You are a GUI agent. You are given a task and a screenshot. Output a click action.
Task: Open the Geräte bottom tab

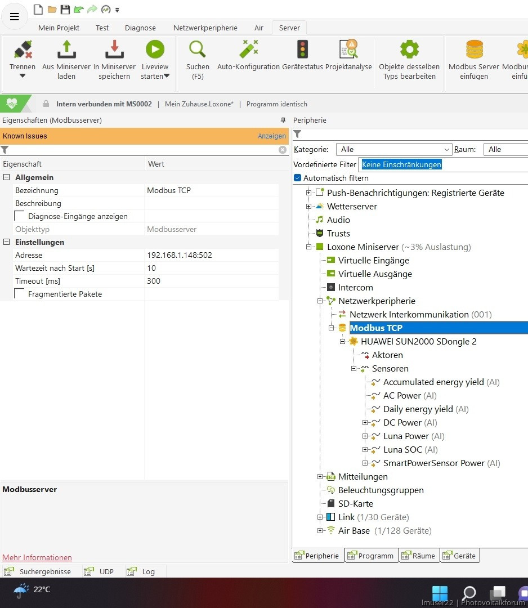(x=460, y=556)
